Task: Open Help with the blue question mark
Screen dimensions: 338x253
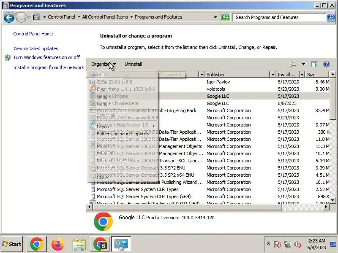Action: (327, 64)
